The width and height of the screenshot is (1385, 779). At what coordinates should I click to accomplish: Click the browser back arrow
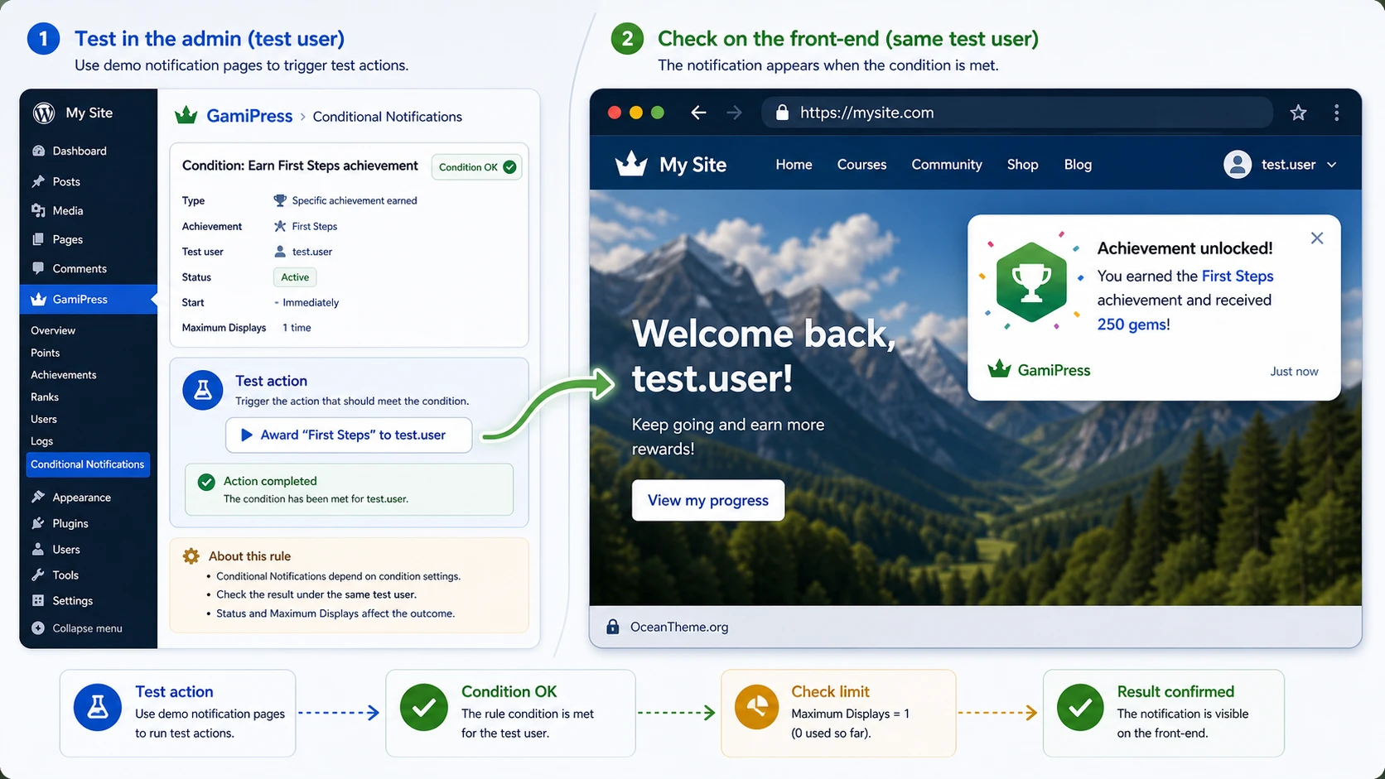point(698,113)
